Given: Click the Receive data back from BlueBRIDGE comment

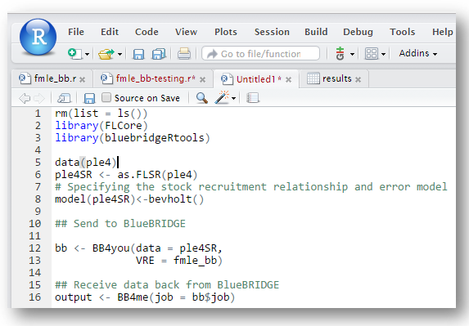Looking at the screenshot, I should point(167,285).
